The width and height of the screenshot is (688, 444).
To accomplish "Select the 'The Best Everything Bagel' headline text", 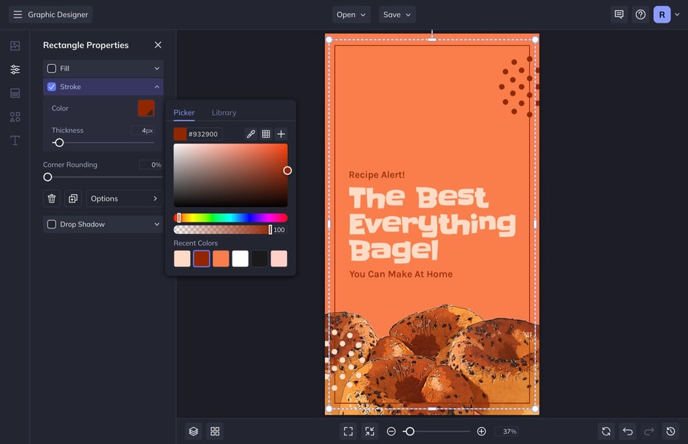I will click(432, 225).
